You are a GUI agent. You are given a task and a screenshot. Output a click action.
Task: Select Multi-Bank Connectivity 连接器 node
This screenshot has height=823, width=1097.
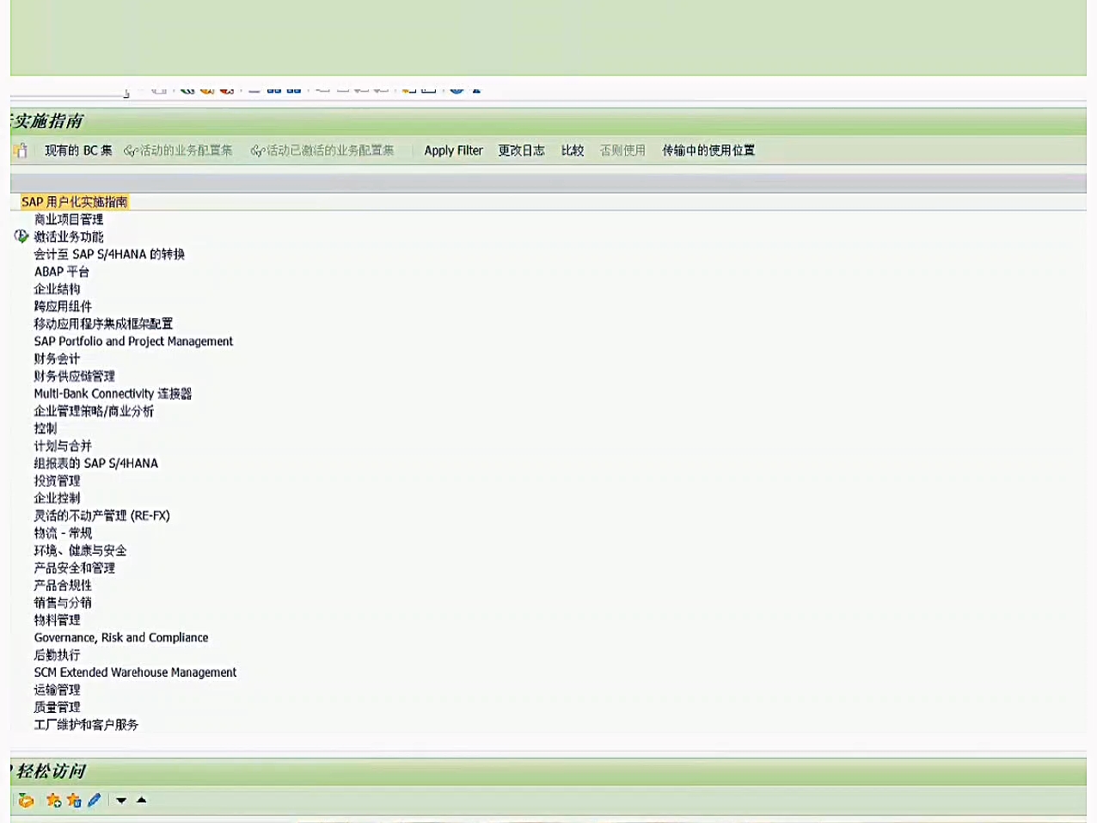coord(113,394)
